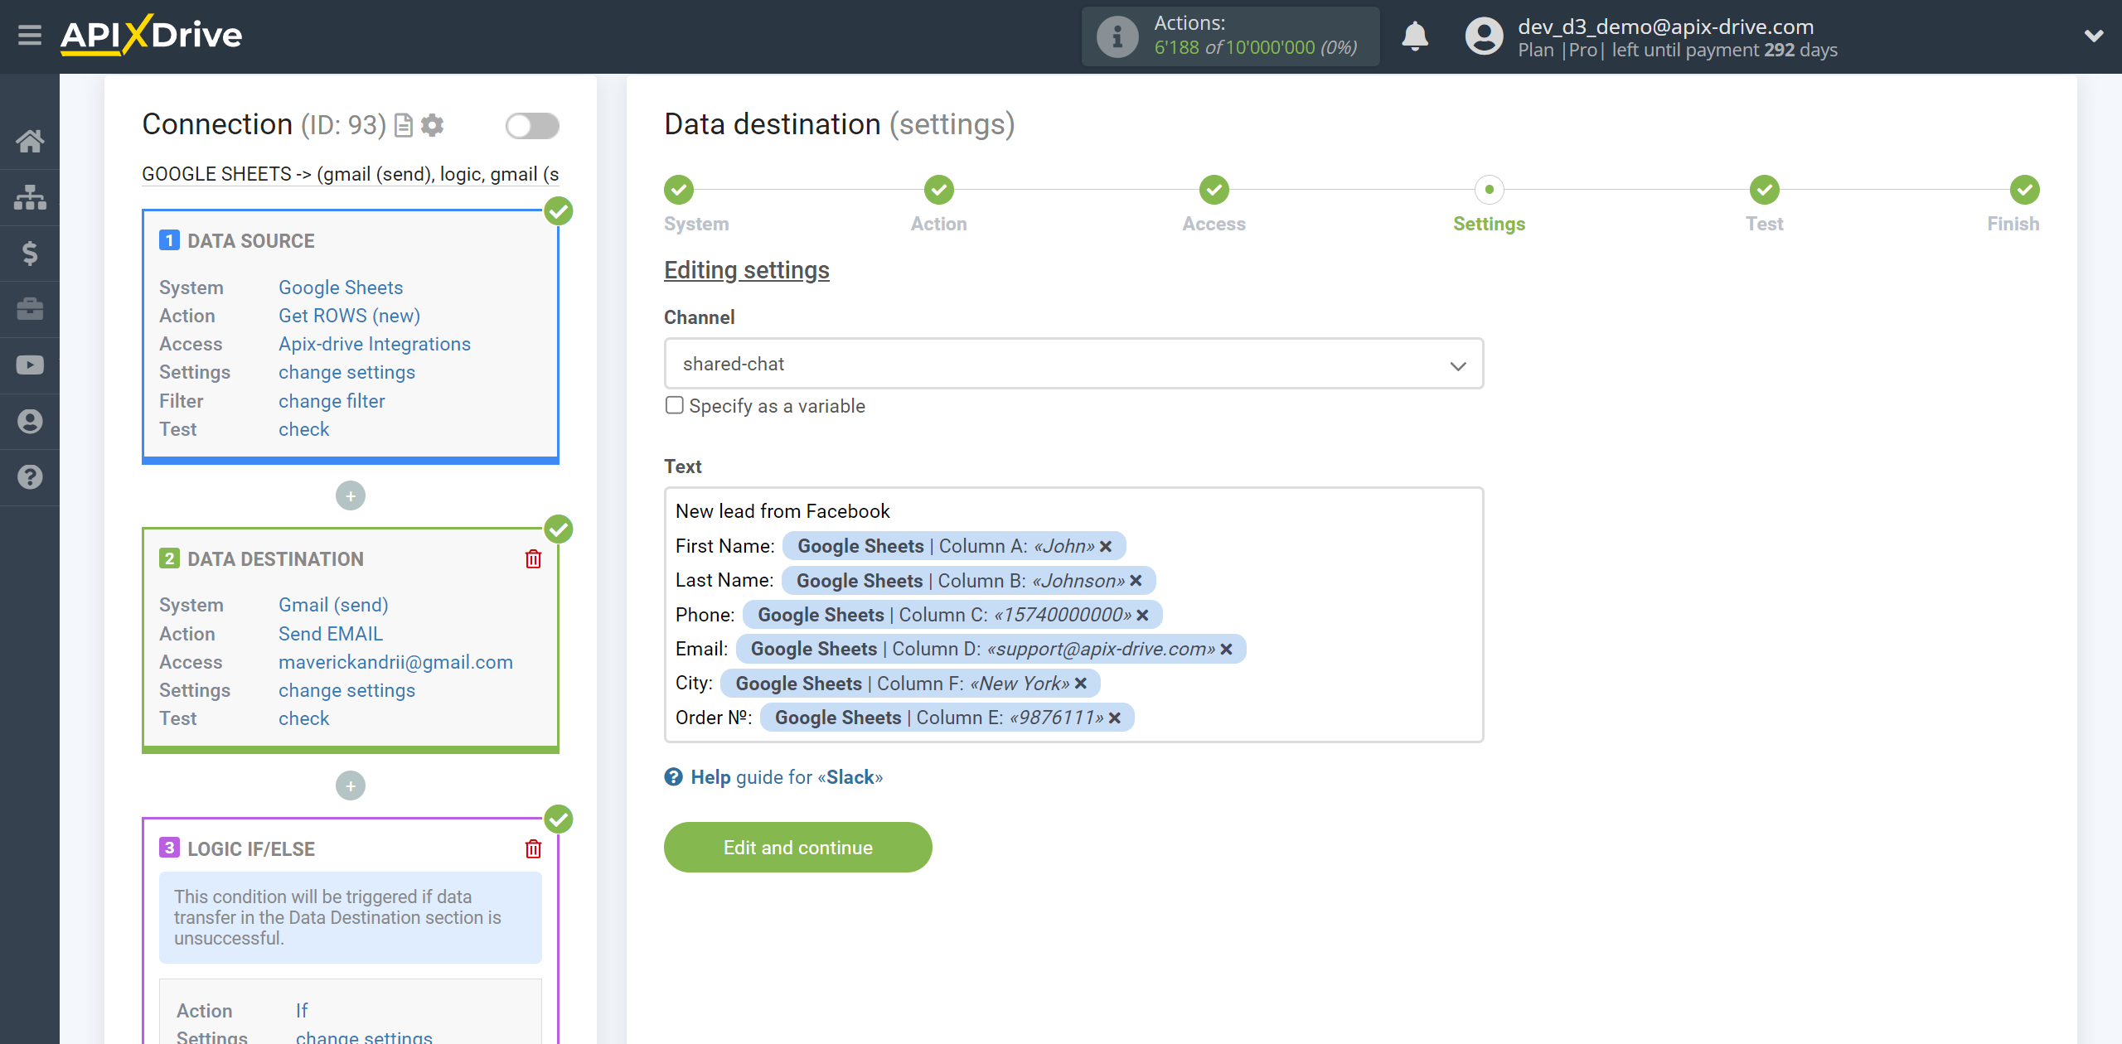Open the Google Sheets system link
Image resolution: width=2122 pixels, height=1044 pixels.
point(341,288)
